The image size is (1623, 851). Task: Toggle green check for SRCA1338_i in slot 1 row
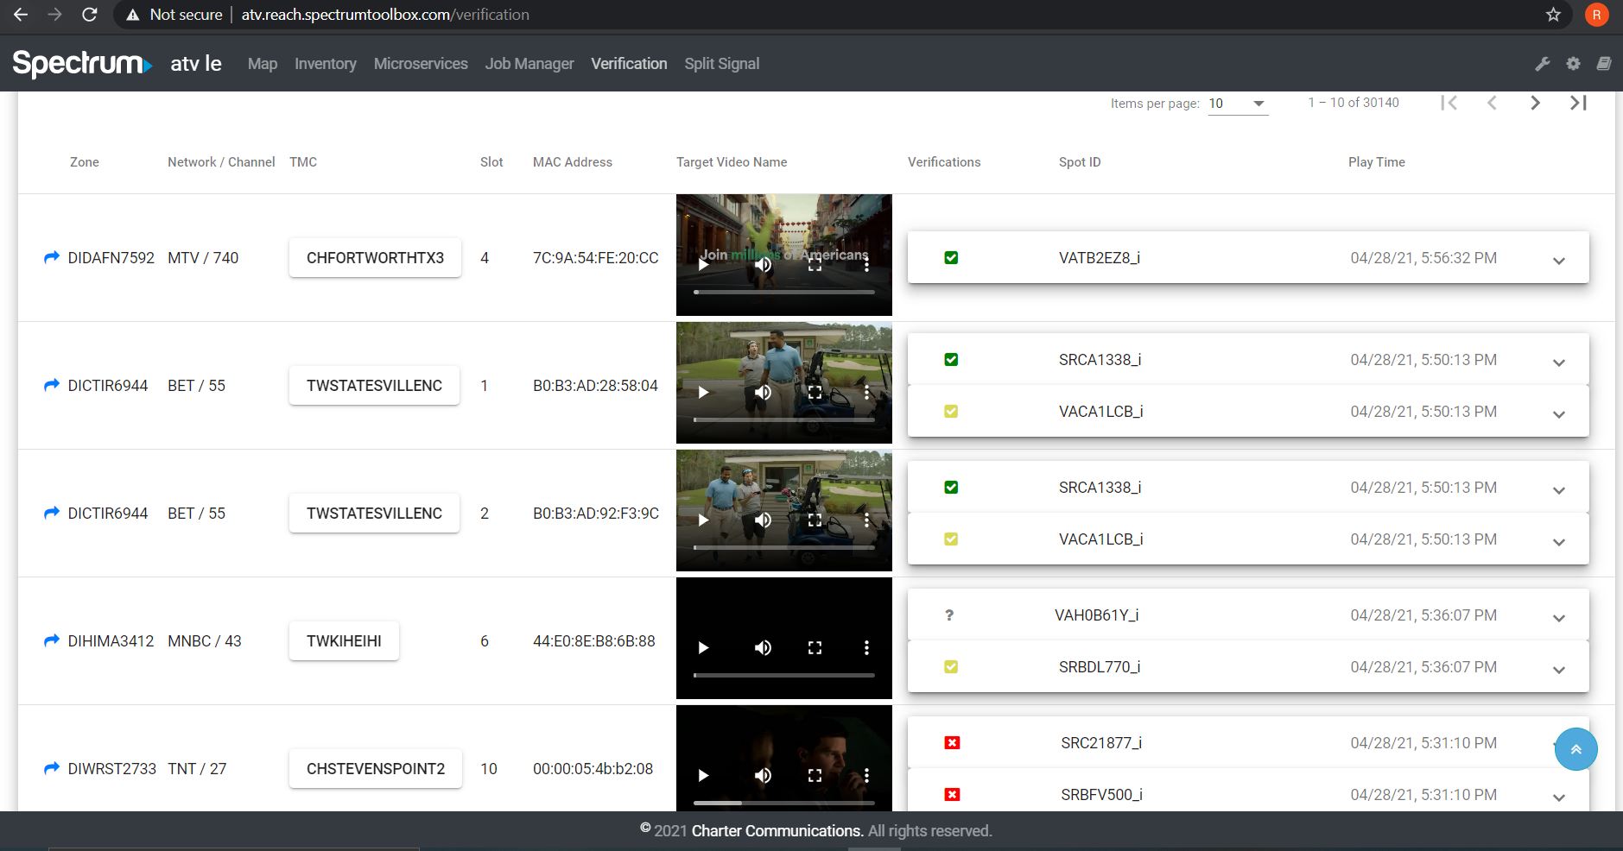pyautogui.click(x=951, y=359)
